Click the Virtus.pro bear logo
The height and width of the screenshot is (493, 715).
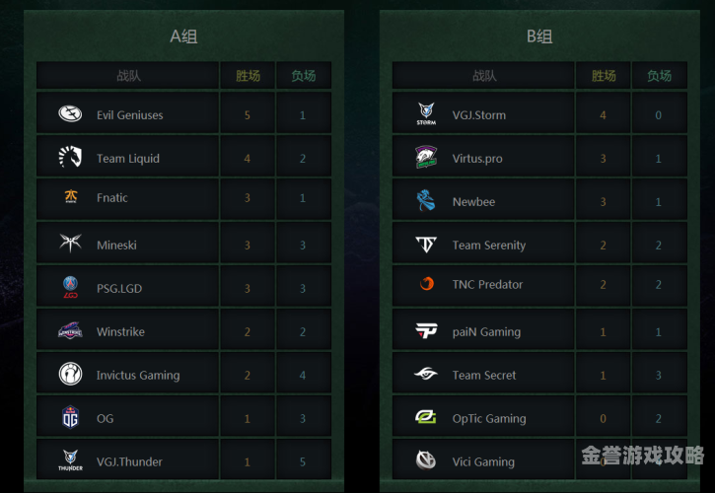426,157
